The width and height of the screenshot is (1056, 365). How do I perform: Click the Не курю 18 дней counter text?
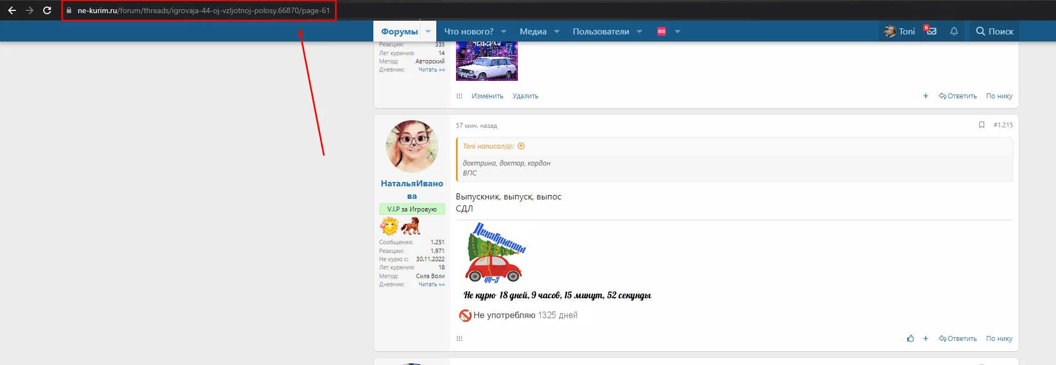pyautogui.click(x=557, y=296)
